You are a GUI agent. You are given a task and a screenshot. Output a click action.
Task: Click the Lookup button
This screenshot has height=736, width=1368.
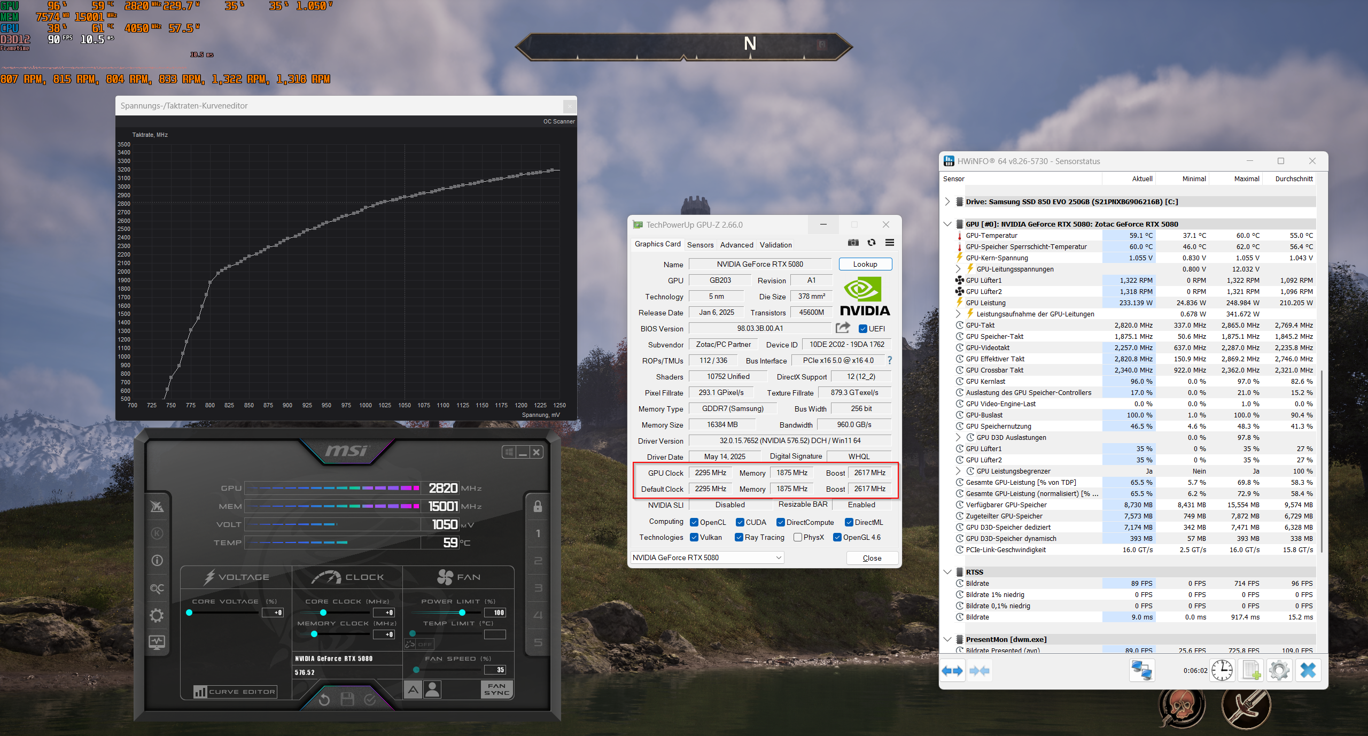coord(865,264)
